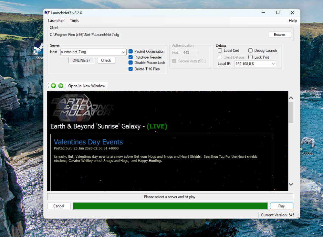Screen dimensions: 323x237
Task: Click the news panel scroll down arrow
Action: pyautogui.click(x=291, y=185)
